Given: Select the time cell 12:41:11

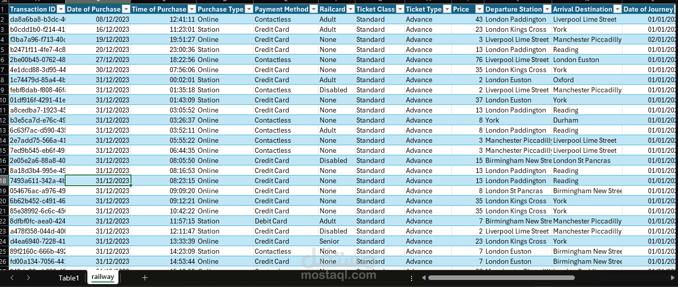Looking at the screenshot, I should [163, 19].
